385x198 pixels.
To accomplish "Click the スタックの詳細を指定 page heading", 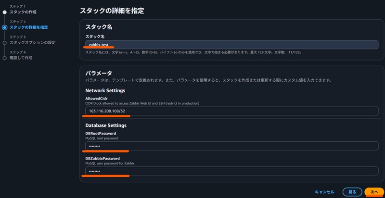I will (x=112, y=11).
